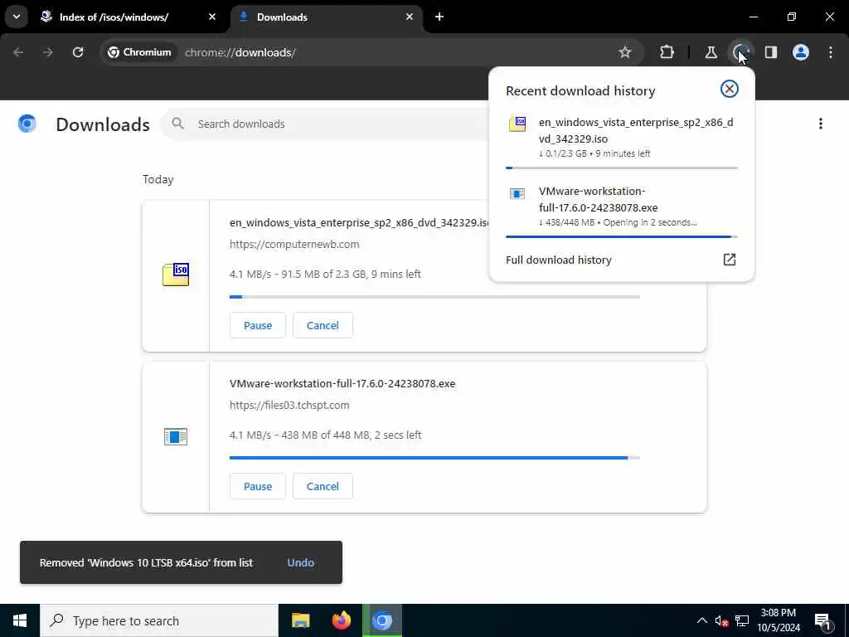Cancel the VMware workstation download
The width and height of the screenshot is (849, 637).
click(x=323, y=486)
